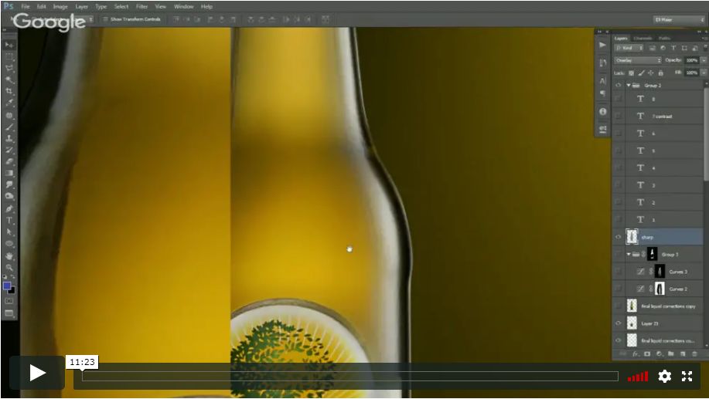Image resolution: width=709 pixels, height=399 pixels.
Task: Enter fullscreen video mode
Action: coord(687,376)
